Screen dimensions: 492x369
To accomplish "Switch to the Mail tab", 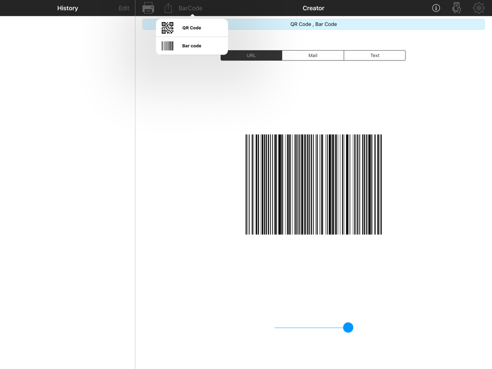I will click(313, 55).
